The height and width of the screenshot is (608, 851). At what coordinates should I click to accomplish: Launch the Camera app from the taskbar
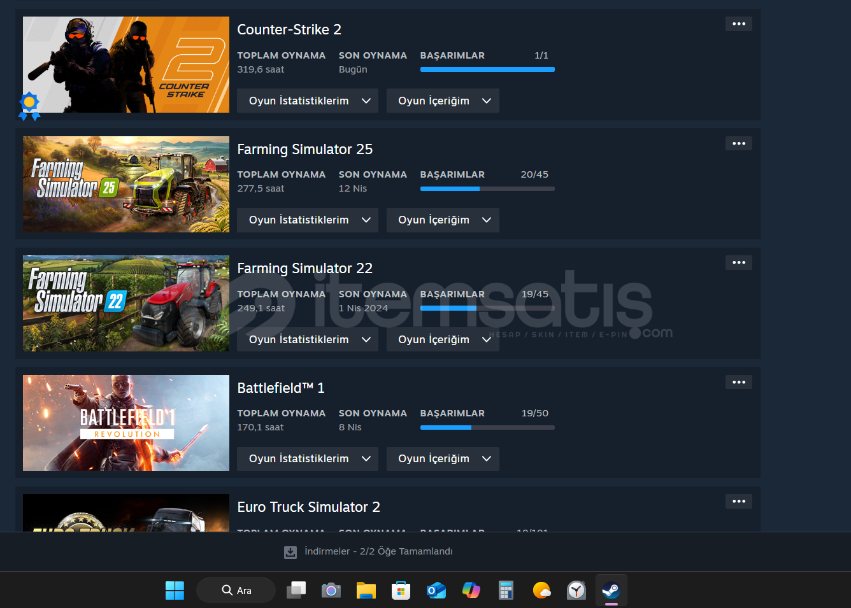[x=331, y=590]
